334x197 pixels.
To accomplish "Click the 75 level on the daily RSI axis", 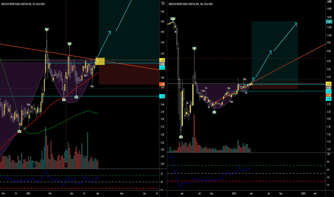I will 162,174.
